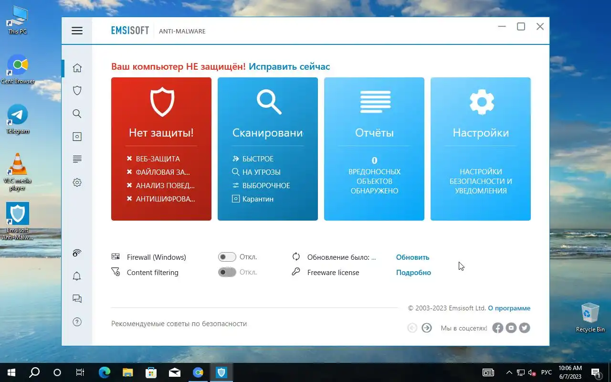Click the 0 malicious objects count
The image size is (611, 382).
point(374,160)
